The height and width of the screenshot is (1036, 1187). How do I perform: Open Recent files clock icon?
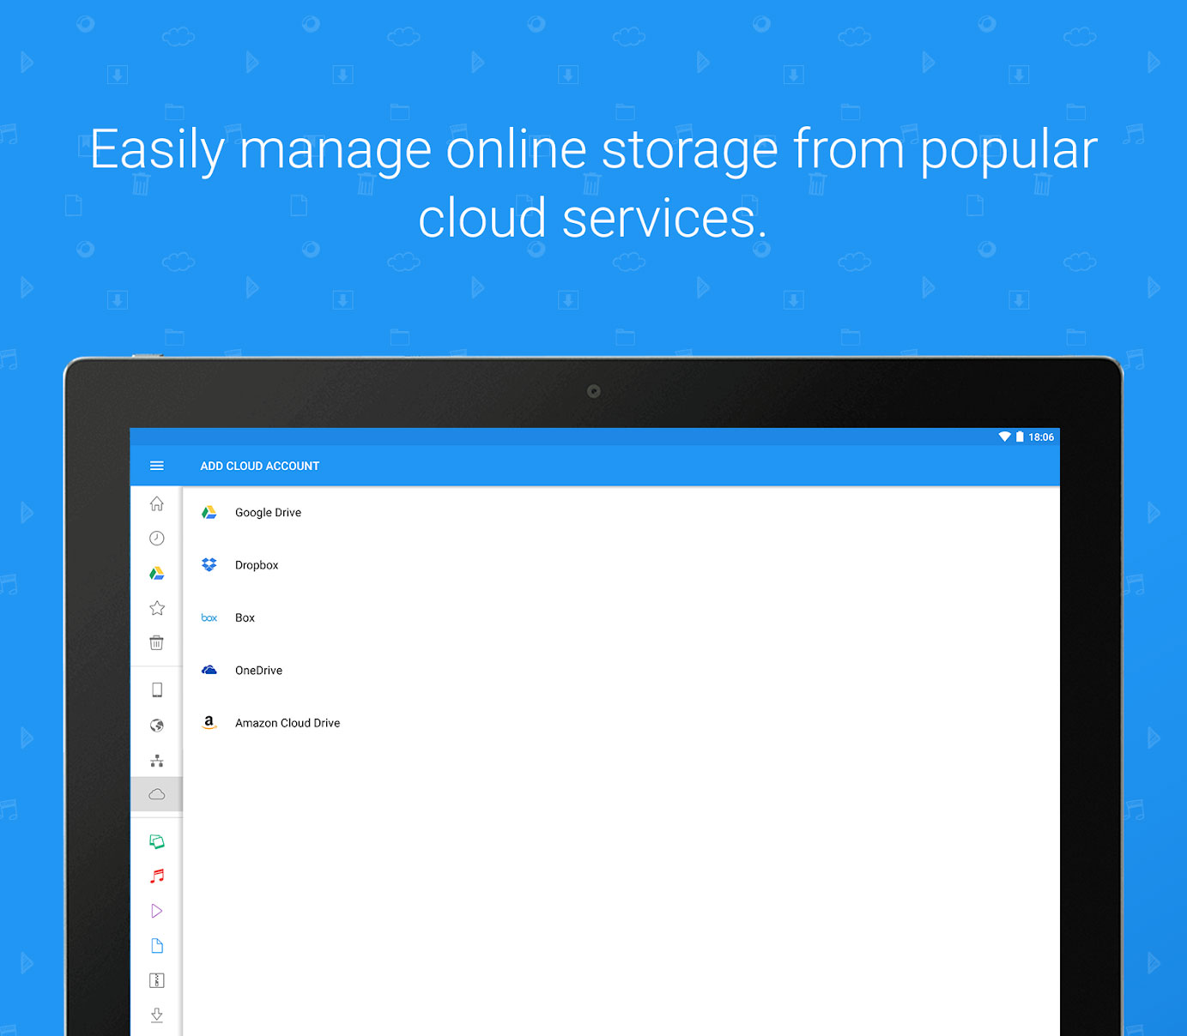(157, 539)
